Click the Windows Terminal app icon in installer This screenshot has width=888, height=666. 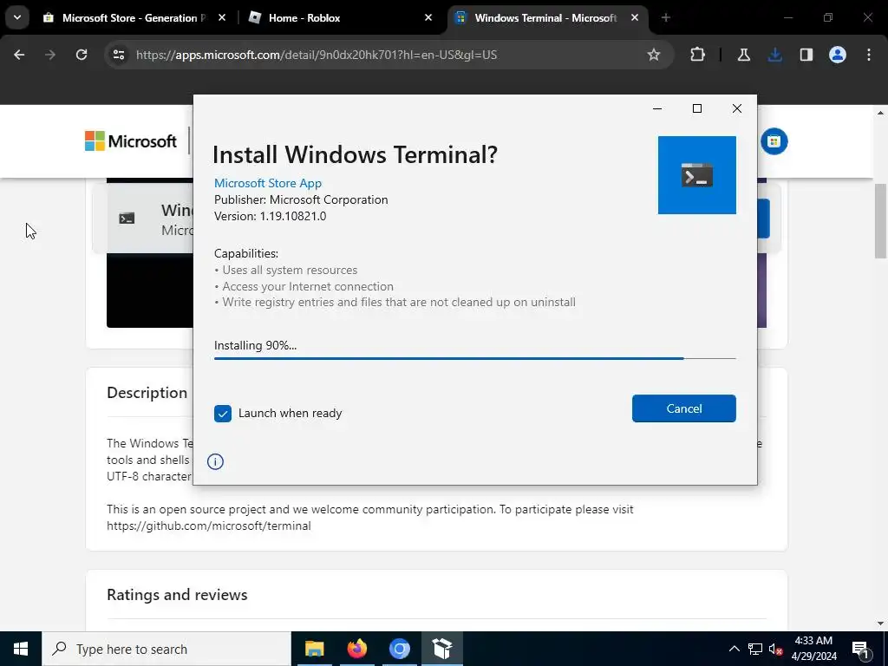(696, 175)
